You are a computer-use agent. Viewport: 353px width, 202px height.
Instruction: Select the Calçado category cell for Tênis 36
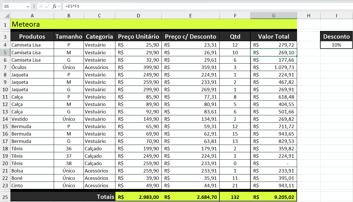pos(99,149)
